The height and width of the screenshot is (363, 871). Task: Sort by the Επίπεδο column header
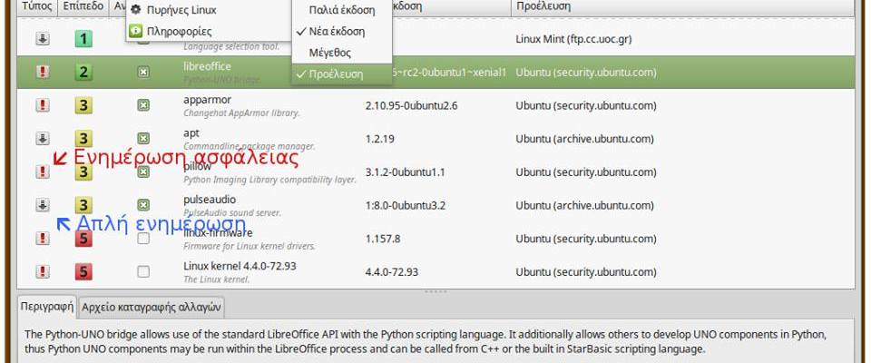click(x=83, y=5)
